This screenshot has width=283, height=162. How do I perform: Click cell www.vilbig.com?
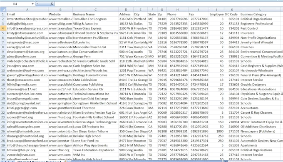pyautogui.click(x=60, y=24)
